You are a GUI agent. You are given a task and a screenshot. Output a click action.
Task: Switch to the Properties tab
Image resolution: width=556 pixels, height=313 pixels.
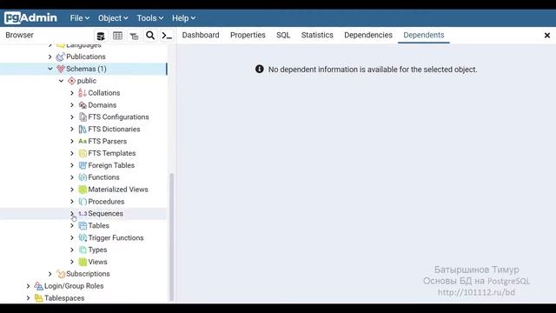tap(248, 35)
